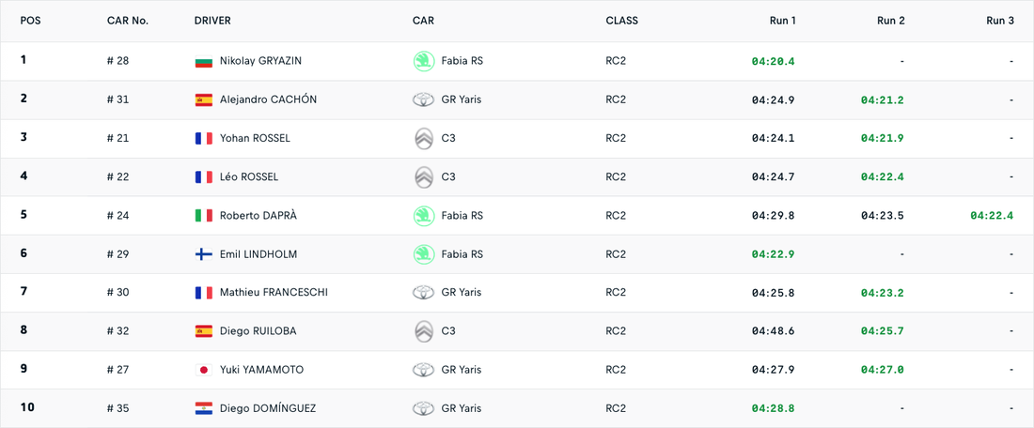Click the Finnish flag beside Emil Lindholm

[x=203, y=253]
